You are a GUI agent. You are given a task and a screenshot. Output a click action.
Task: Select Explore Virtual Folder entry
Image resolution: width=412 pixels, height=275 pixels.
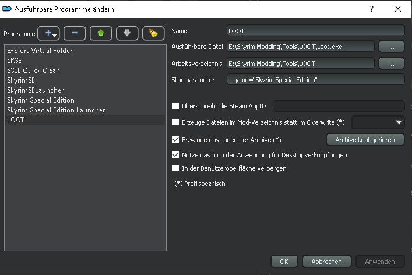pos(40,51)
